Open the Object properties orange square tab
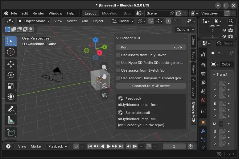Image resolution: width=239 pixels, height=159 pixels. point(203,122)
